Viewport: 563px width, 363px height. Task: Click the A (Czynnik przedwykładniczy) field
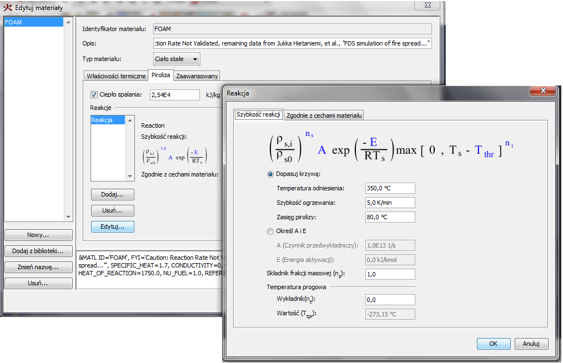point(390,245)
